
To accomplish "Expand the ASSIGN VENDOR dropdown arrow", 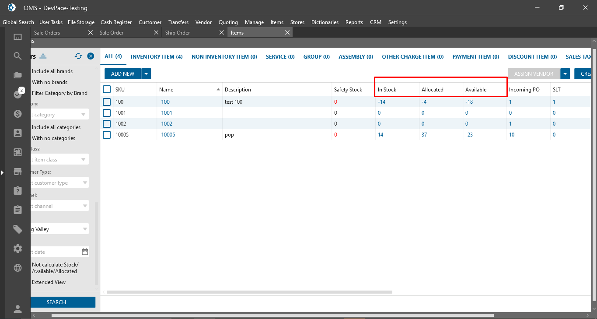I will (x=566, y=74).
